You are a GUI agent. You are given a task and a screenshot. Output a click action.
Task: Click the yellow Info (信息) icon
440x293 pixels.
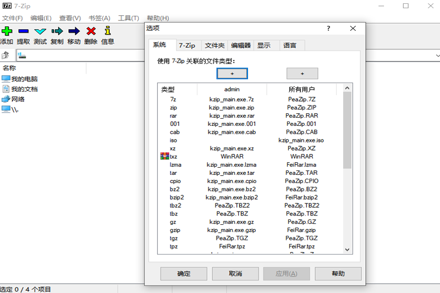(x=108, y=31)
